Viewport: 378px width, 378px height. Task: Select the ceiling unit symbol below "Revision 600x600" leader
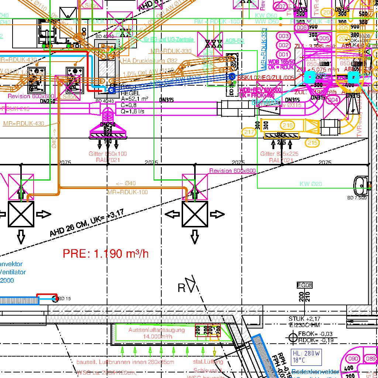[x=195, y=214]
